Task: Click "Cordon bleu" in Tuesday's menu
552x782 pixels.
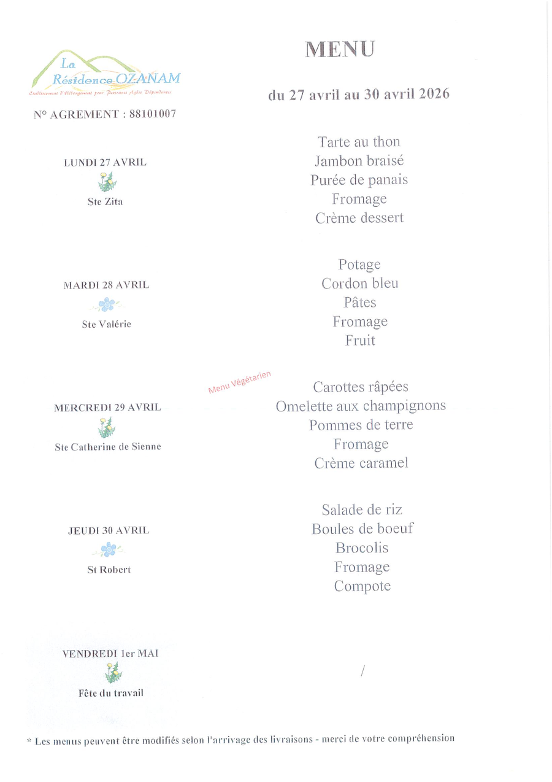Action: pos(360,284)
